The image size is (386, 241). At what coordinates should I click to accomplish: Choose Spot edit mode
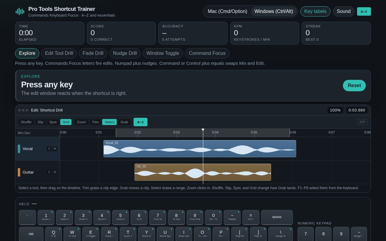pos(53,122)
